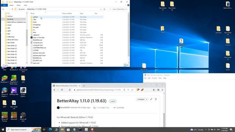The height and width of the screenshot is (132, 235).
Task: Open Brave wallet icon in toolbar
Action: 158,90
